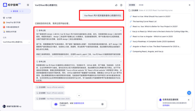Click the 扣子空间 logo icon
This screenshot has height=111, width=195.
pyautogui.click(x=5, y=5)
